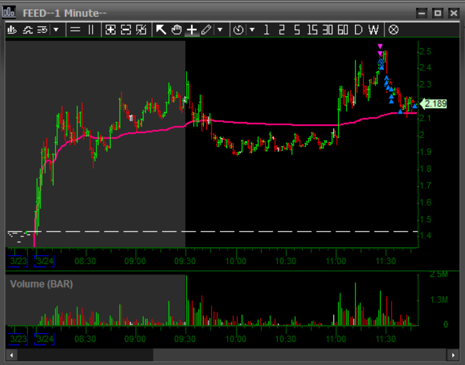The image size is (465, 365).
Task: Click the Volume (BAR) label
Action: click(42, 284)
